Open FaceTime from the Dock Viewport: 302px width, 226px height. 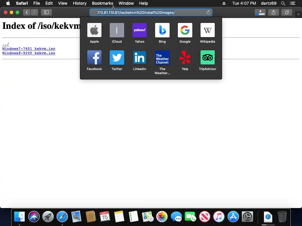[190, 217]
